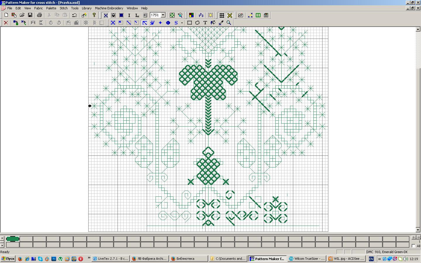This screenshot has width=421, height=263.
Task: Open an existing pattern file
Action: pyautogui.click(x=22, y=15)
